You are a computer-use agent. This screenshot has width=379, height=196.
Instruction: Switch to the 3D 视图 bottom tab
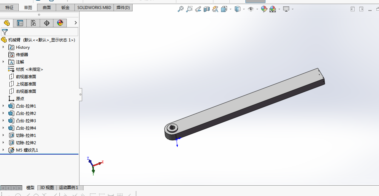47,188
